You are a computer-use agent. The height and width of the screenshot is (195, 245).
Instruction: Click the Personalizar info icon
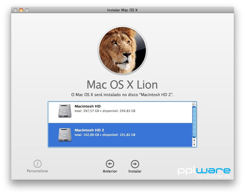[37, 164]
